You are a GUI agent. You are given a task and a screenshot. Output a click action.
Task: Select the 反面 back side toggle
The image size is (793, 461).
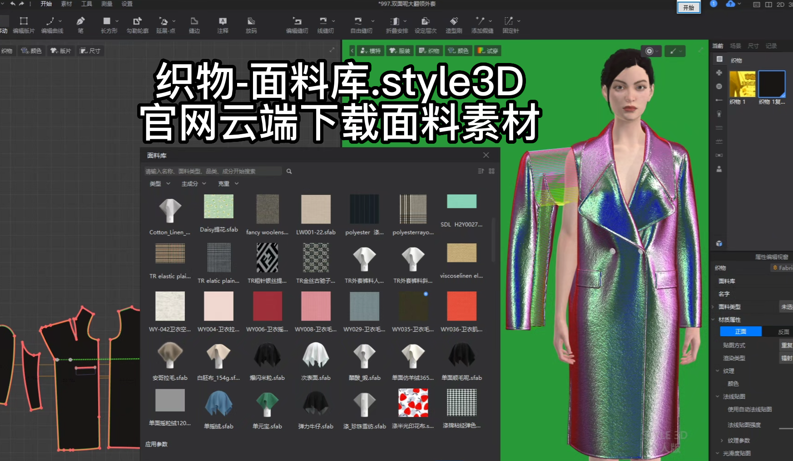tap(783, 332)
